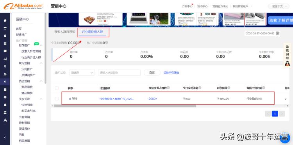Click the 清除所有筛选 link
Viewport: 293px width, 145px height.
172,73
